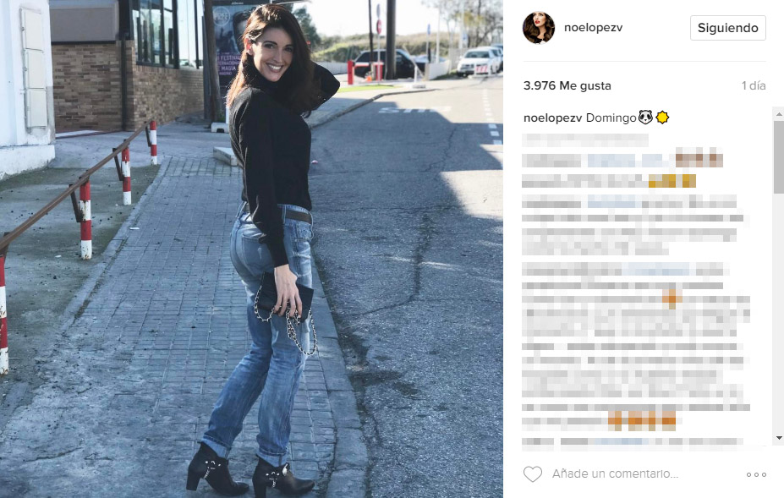
Task: Like the post with the heart icon
Action: [x=533, y=474]
